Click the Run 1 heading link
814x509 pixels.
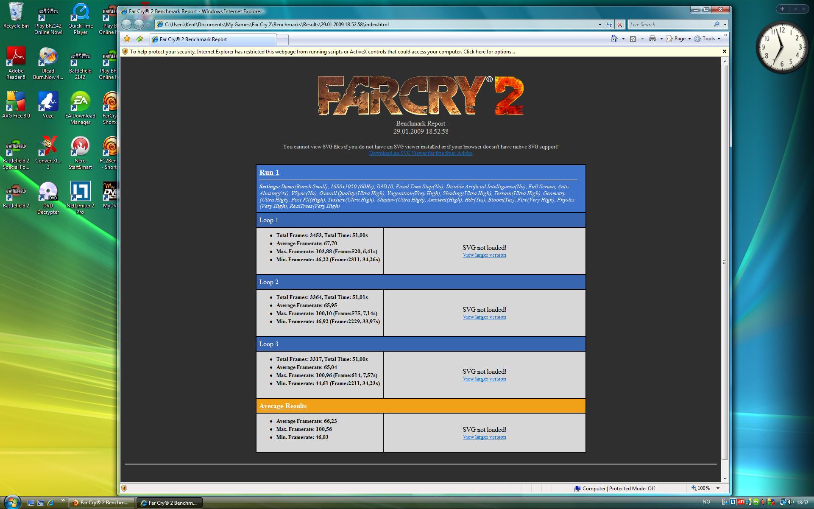[x=269, y=172]
